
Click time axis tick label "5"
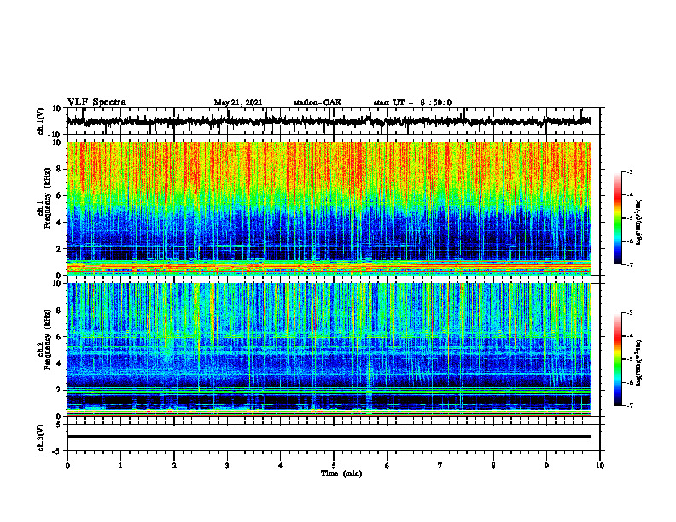coord(334,466)
